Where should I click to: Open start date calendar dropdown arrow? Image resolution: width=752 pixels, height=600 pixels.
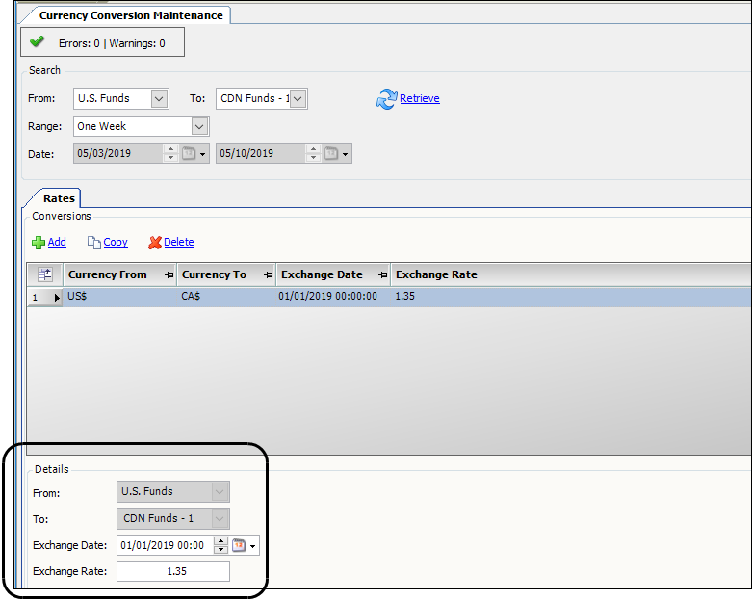pyautogui.click(x=203, y=154)
